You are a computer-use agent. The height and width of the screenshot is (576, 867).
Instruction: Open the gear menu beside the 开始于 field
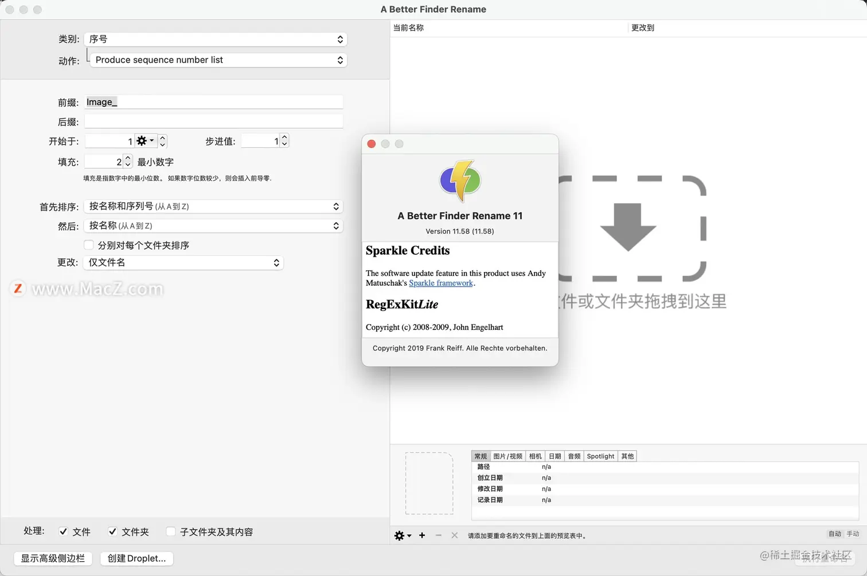(x=145, y=141)
